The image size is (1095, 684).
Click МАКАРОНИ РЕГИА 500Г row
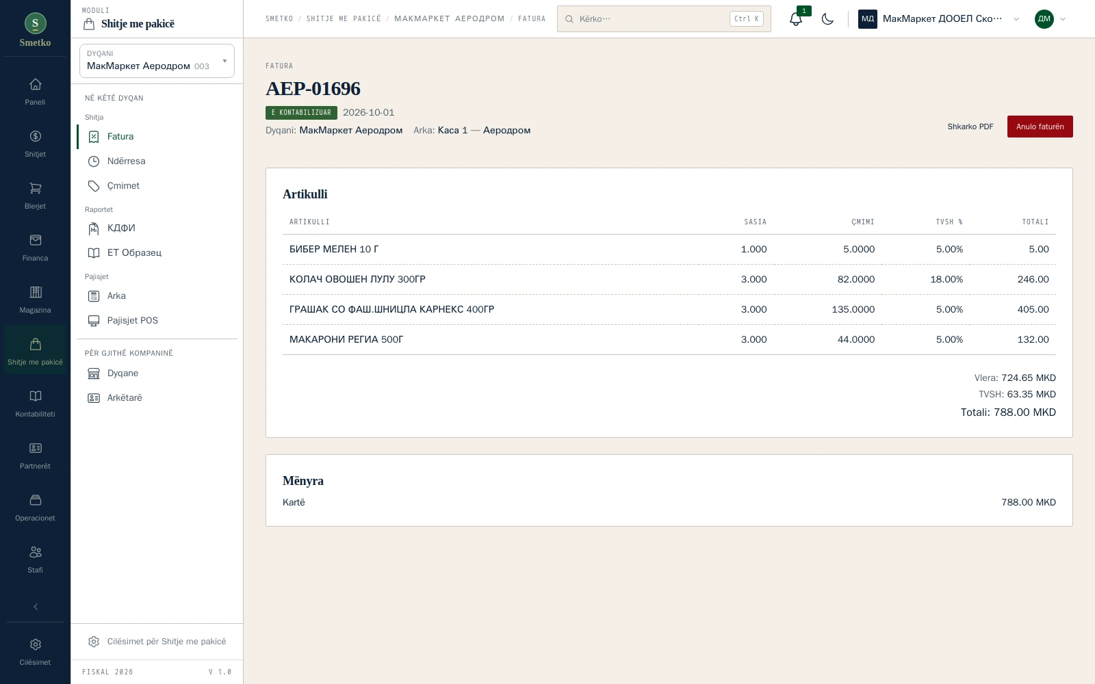[669, 340]
